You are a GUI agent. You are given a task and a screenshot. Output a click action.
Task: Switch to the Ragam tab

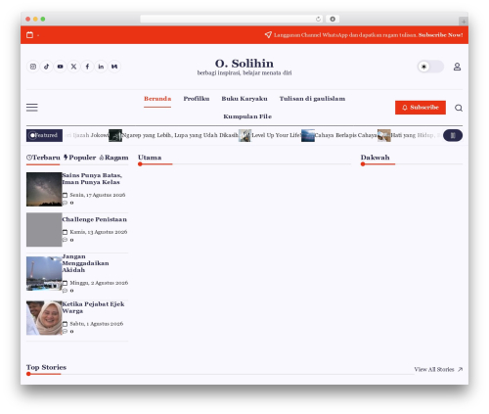pyautogui.click(x=113, y=158)
